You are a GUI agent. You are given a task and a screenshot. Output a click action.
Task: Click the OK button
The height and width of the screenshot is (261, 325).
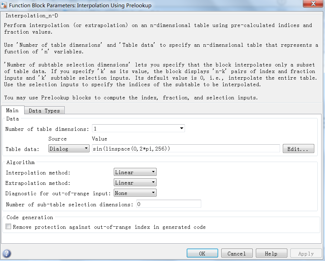click(202, 253)
